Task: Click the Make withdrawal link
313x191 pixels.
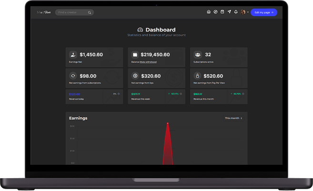Action: click(148, 62)
